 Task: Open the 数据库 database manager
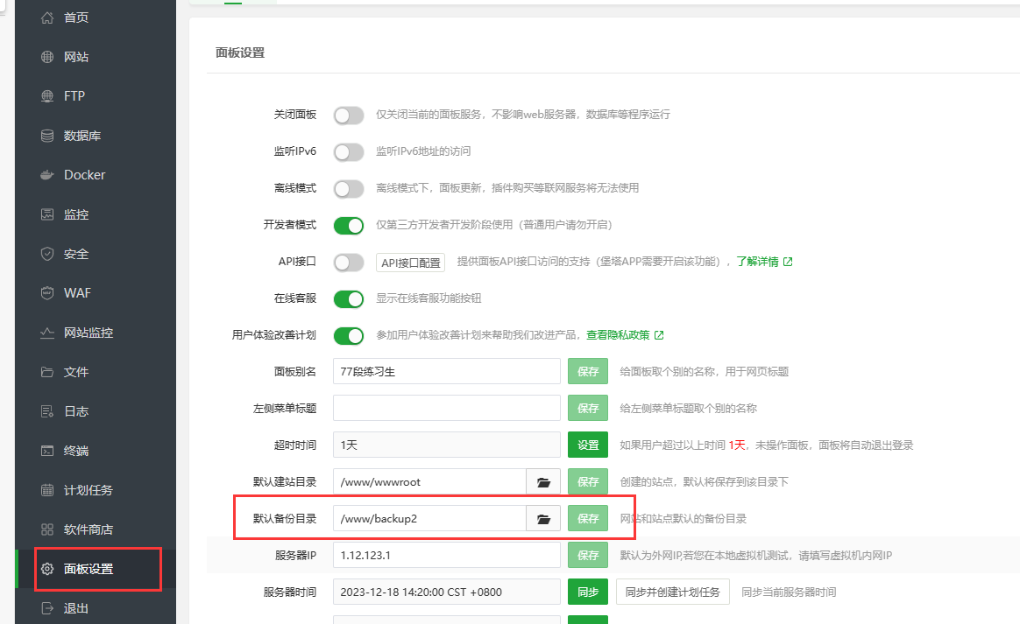click(x=79, y=135)
